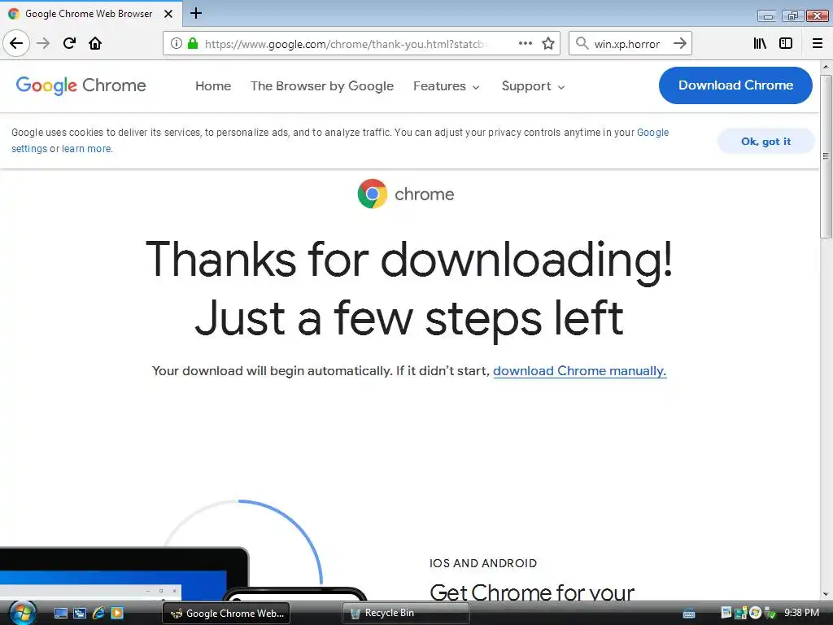This screenshot has height=625, width=833.
Task: Open the Library bookmarks icon
Action: 760,43
